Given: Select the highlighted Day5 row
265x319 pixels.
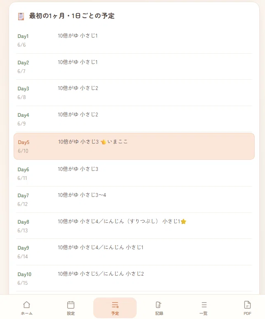Looking at the screenshot, I should pyautogui.click(x=134, y=146).
